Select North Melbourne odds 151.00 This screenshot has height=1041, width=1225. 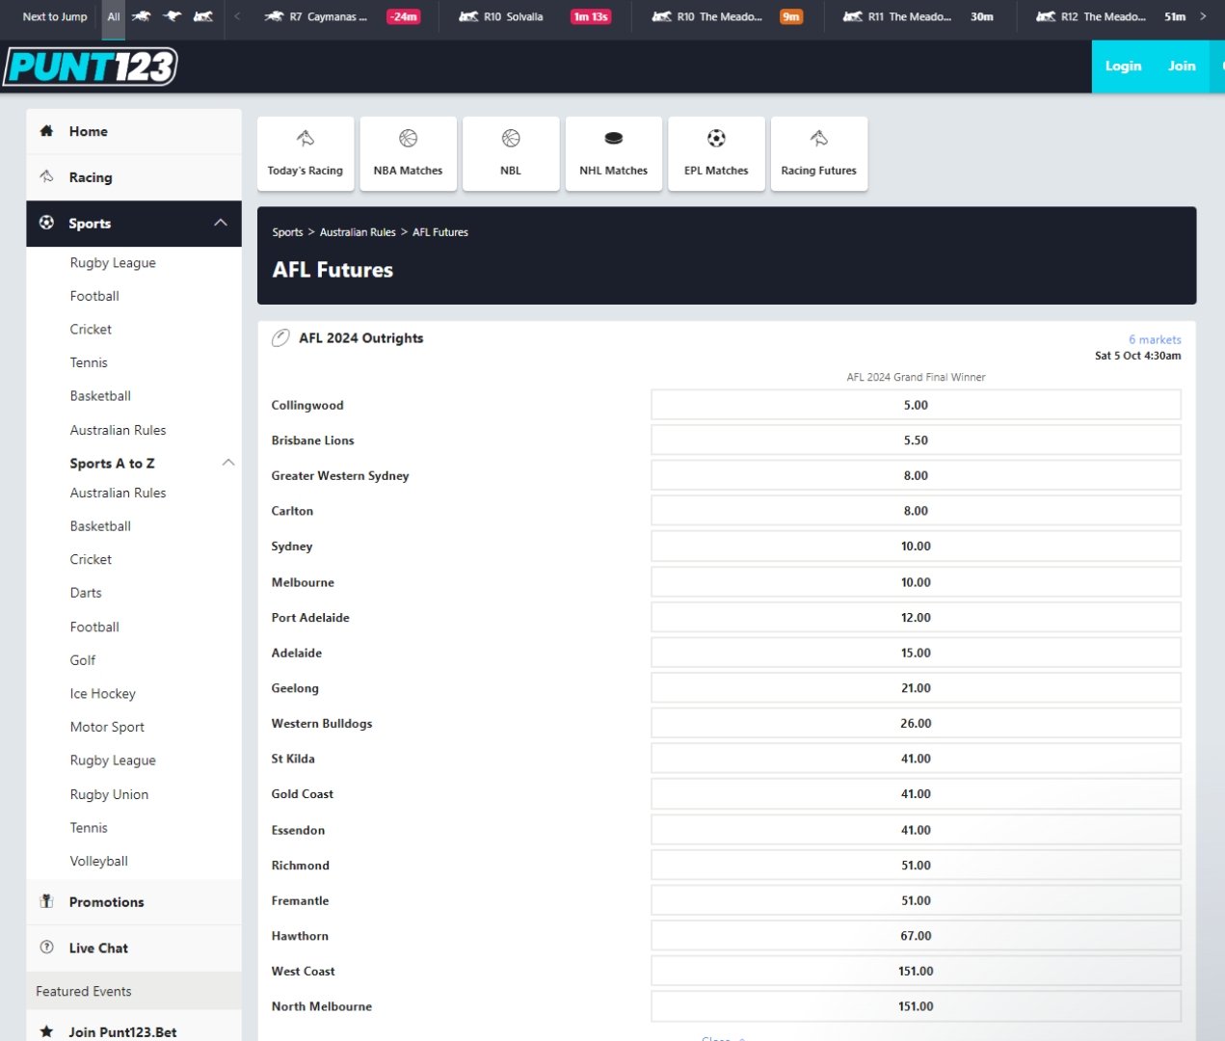pyautogui.click(x=916, y=1006)
